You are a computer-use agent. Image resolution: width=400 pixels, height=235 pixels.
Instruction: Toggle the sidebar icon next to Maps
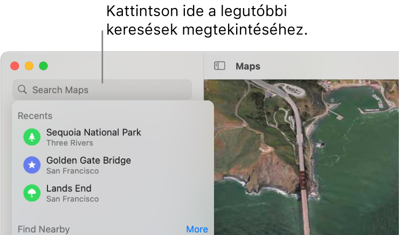pyautogui.click(x=219, y=66)
